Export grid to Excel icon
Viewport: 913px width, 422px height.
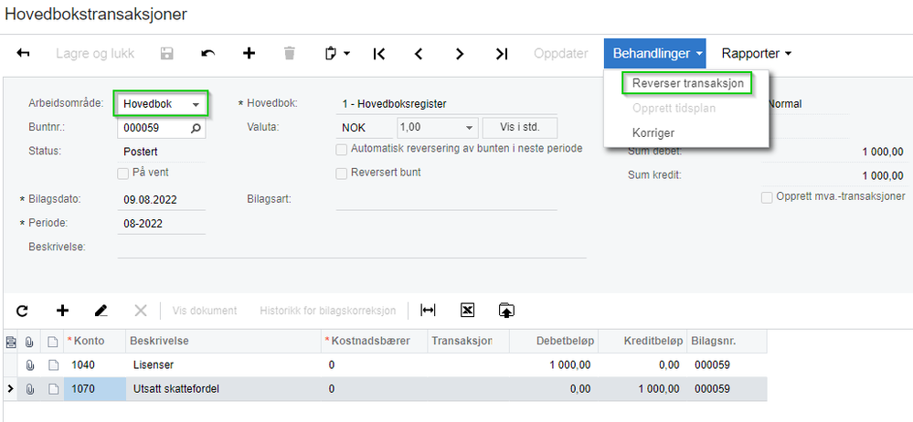point(467,311)
